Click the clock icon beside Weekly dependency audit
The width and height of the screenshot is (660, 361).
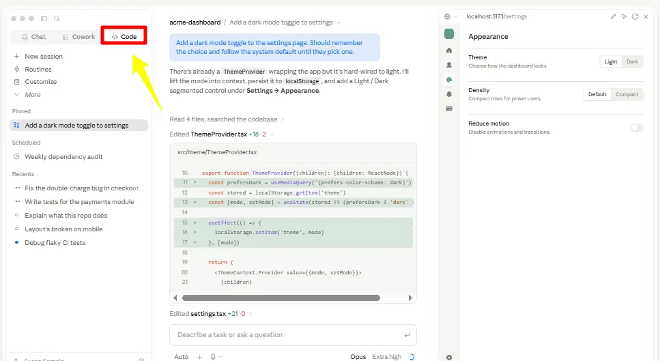click(x=17, y=156)
